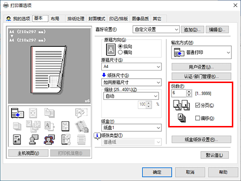Open 认证/部门管理 settings
Screen dimensions: 241x181
[x=201, y=76]
